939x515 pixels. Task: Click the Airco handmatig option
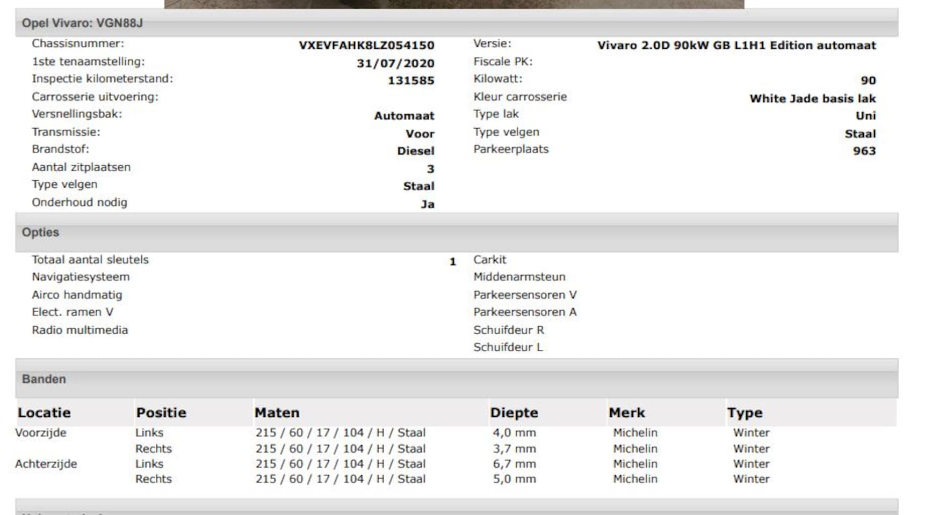pyautogui.click(x=77, y=295)
